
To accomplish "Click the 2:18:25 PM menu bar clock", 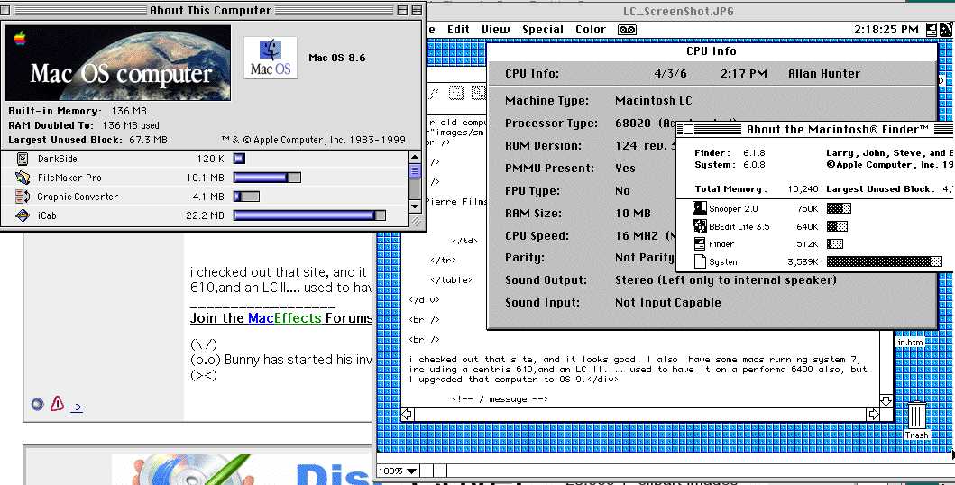I will coord(886,29).
